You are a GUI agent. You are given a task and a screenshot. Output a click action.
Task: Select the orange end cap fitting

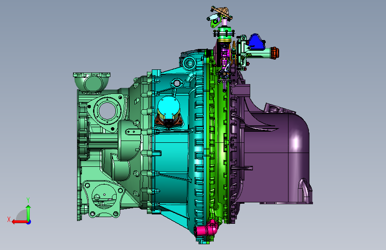pyautogui.click(x=275, y=53)
